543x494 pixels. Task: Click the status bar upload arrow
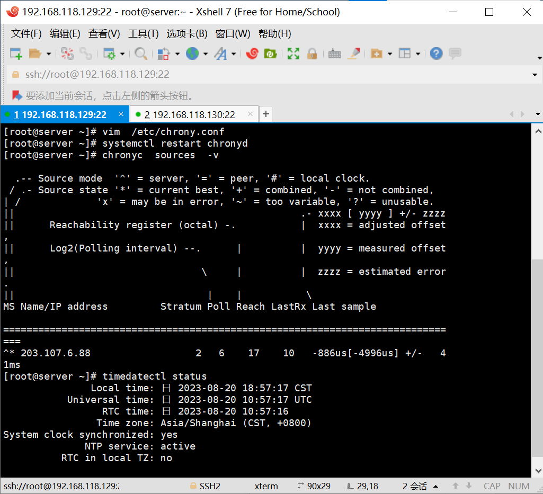(456, 486)
